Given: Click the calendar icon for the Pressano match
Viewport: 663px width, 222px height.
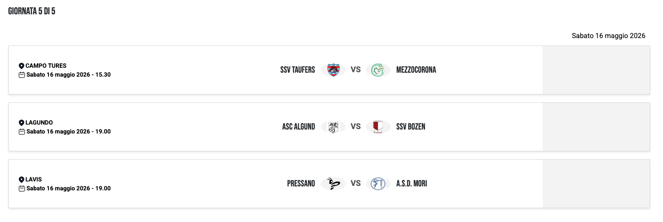Looking at the screenshot, I should pos(22,188).
